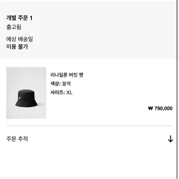Select the 사이즈: label

click(58, 92)
